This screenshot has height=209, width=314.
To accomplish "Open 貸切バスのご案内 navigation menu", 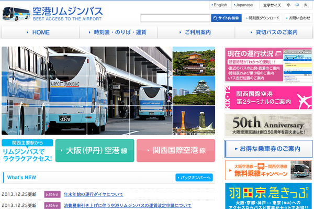I will point(274,32).
